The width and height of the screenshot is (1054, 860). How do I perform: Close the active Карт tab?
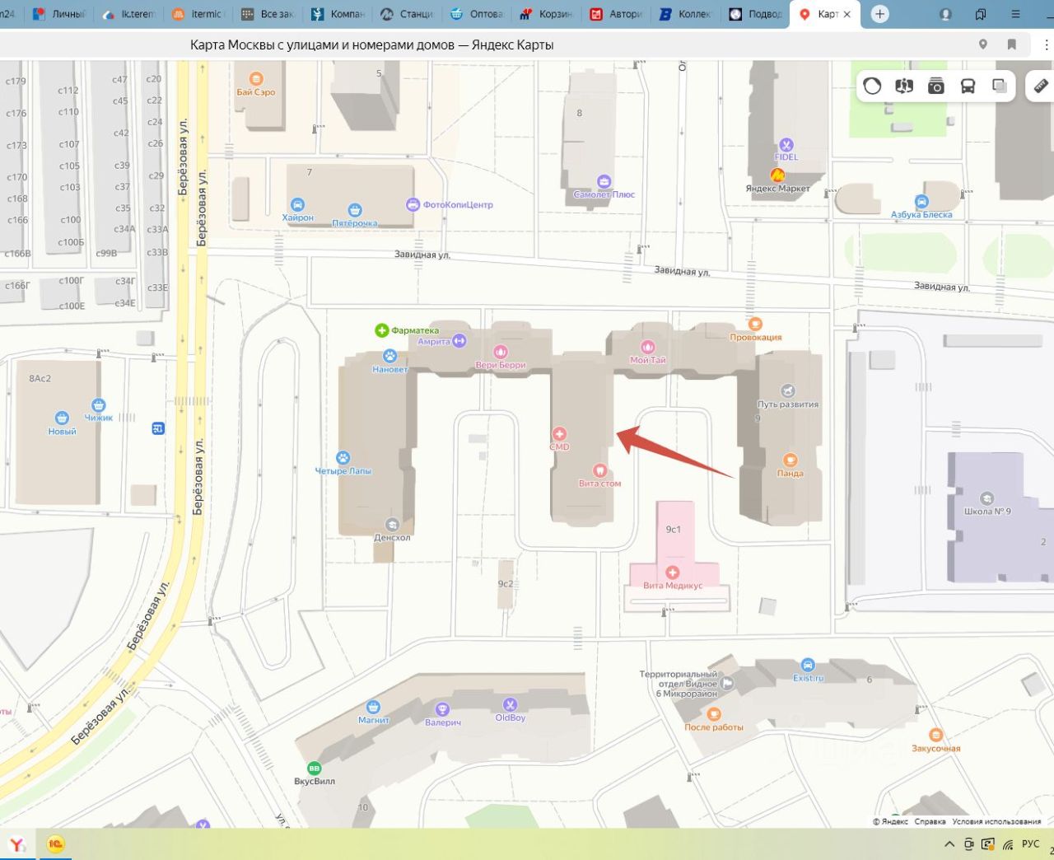tap(847, 14)
